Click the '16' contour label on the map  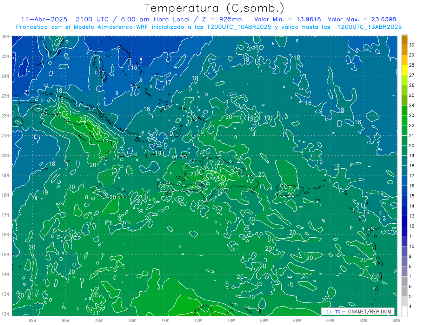tap(134, 68)
